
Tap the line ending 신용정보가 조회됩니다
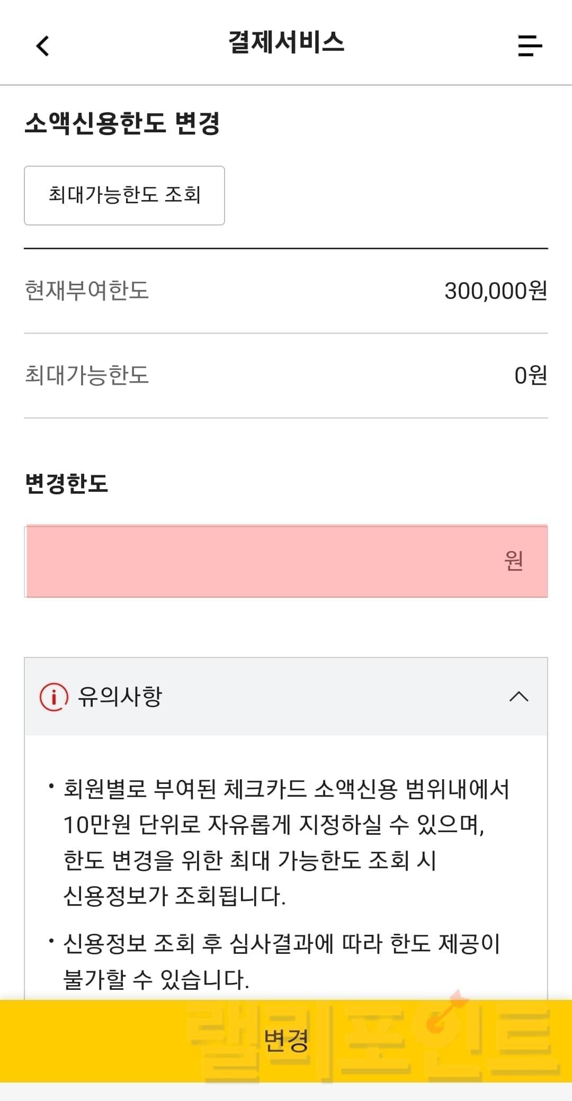point(175,896)
